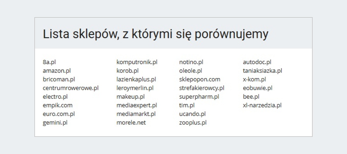Image resolution: width=347 pixels, height=154 pixels.
Task: Click zooplus.pl in the third column
Action: click(193, 123)
